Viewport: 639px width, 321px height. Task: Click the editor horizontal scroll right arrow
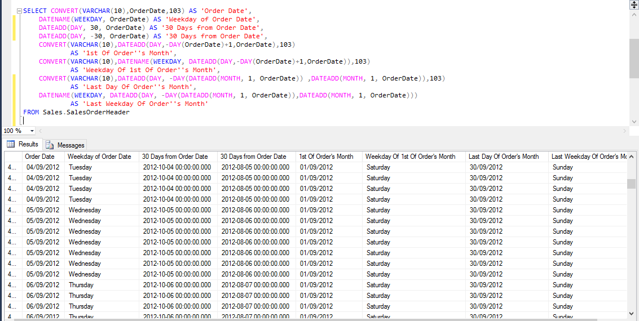click(625, 131)
